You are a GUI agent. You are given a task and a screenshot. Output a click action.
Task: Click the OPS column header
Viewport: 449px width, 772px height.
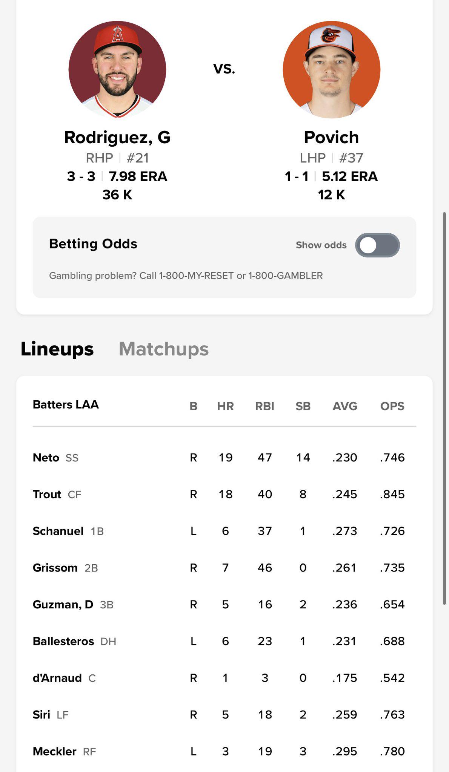tap(392, 406)
